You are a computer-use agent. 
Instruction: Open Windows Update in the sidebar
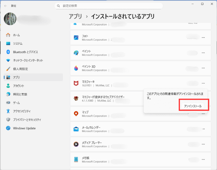tap(33, 128)
